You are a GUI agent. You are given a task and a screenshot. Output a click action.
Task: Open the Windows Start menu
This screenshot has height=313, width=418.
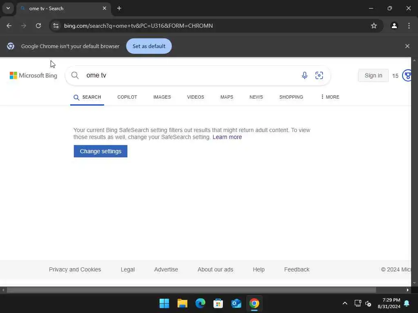[164, 303]
